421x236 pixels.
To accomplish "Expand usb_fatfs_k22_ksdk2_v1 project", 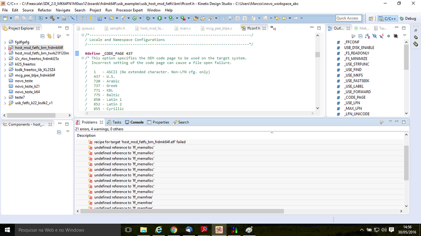I will click(x=5, y=103).
